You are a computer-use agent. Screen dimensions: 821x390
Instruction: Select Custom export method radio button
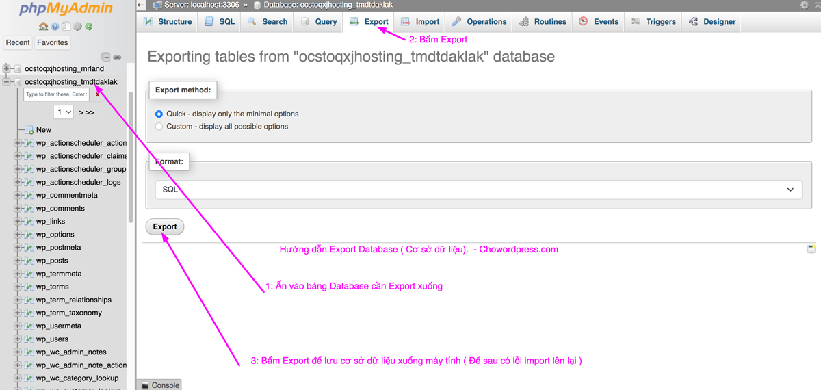(159, 127)
